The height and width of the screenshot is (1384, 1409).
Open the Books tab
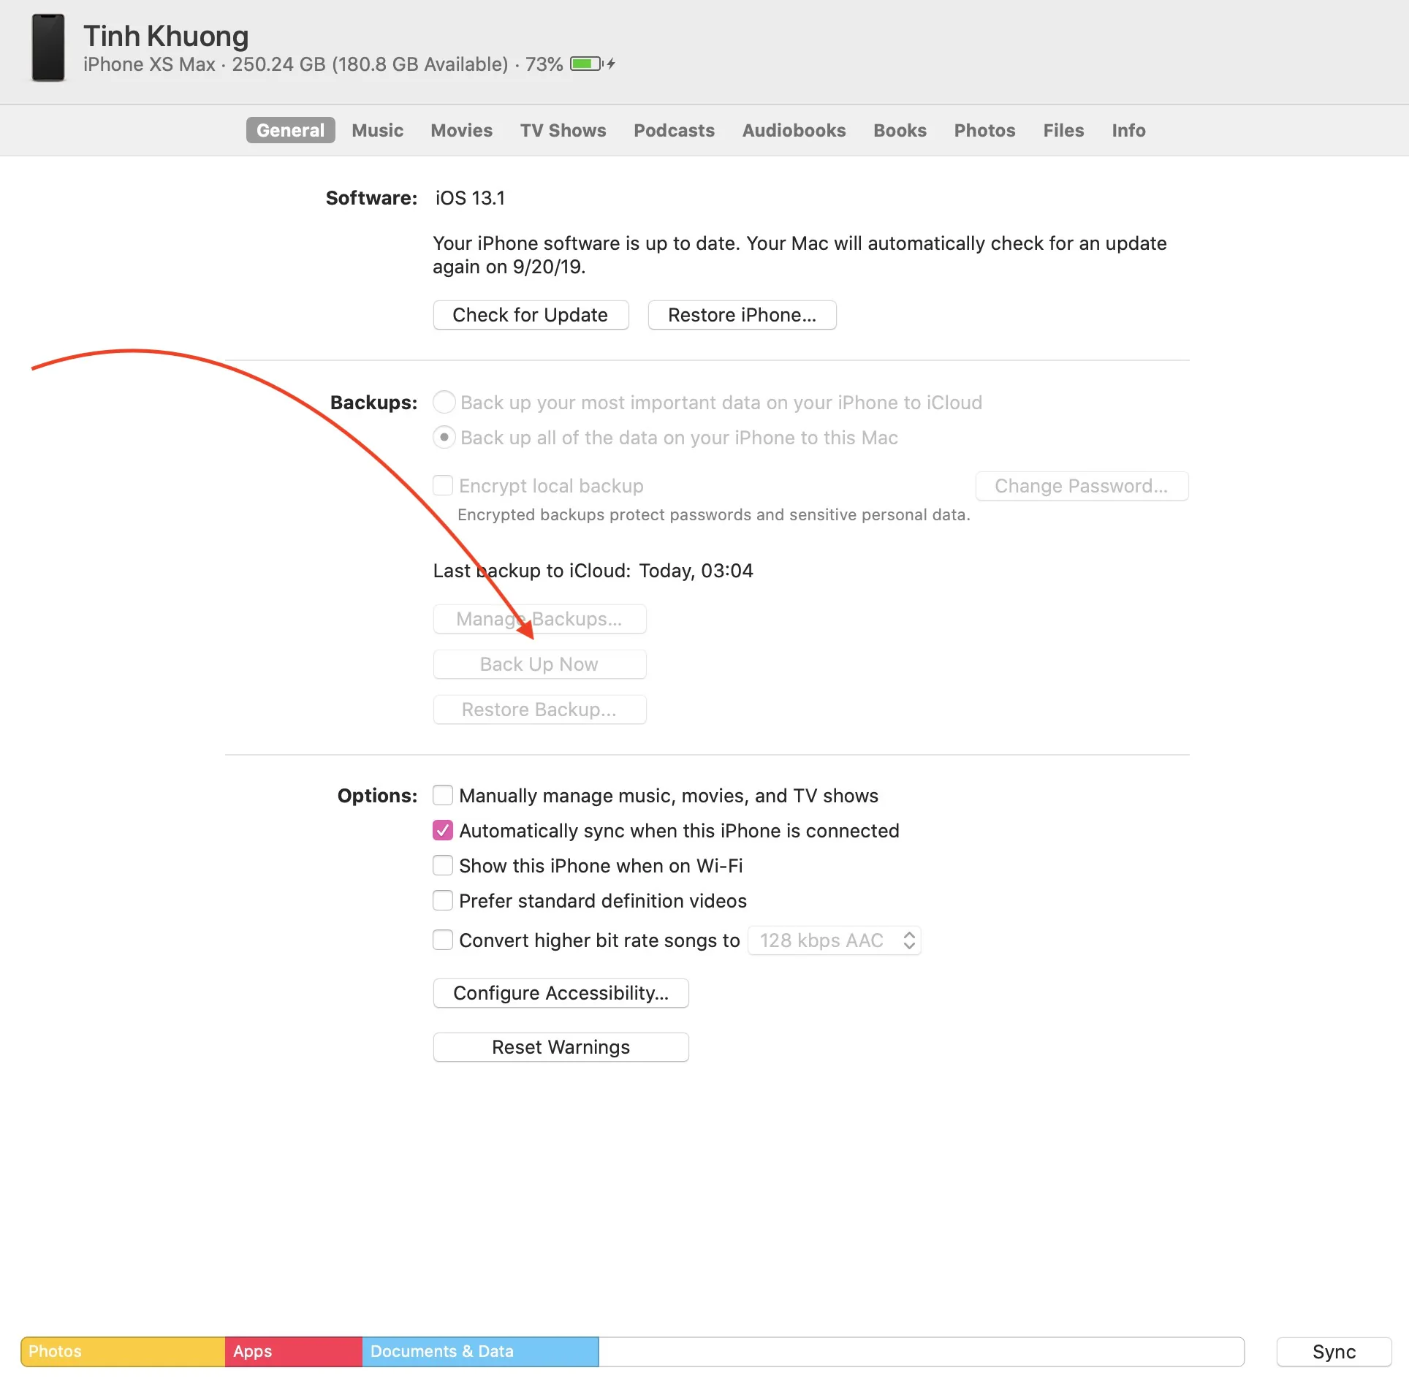[x=900, y=130]
